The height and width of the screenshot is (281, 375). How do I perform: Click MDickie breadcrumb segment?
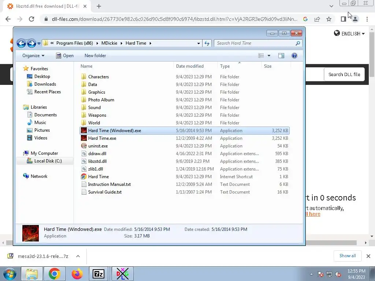(109, 43)
